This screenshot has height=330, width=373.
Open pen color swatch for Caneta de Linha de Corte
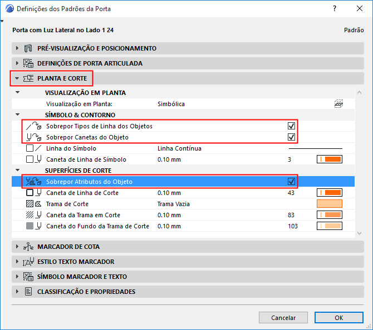click(x=330, y=193)
